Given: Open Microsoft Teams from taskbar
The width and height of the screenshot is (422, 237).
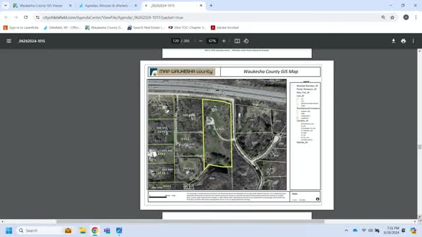Looking at the screenshot, I should coord(107,230).
